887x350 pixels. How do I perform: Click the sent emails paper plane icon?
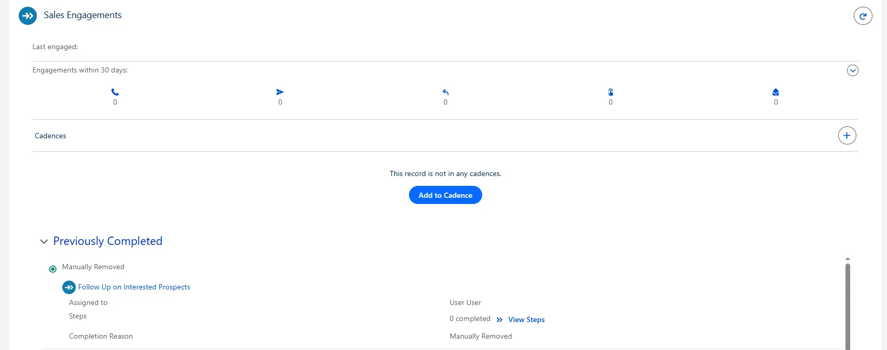[x=280, y=92]
